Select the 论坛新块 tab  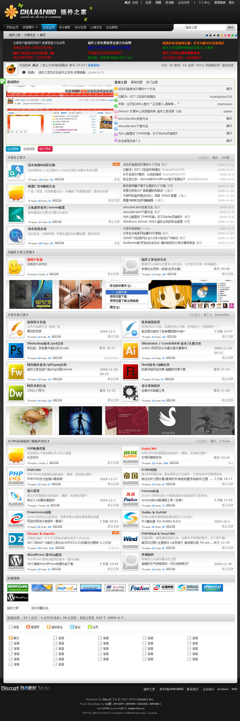(x=13, y=149)
